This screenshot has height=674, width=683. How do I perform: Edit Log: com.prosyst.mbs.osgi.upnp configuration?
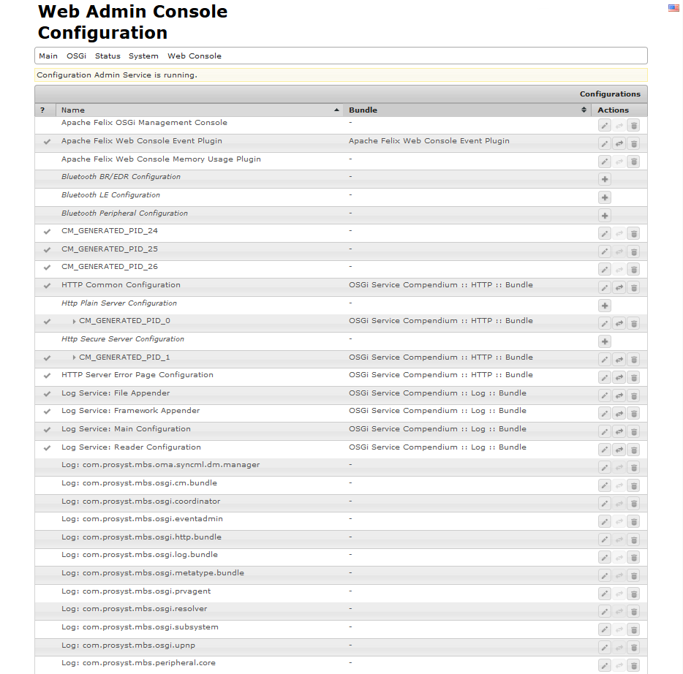[x=605, y=648]
